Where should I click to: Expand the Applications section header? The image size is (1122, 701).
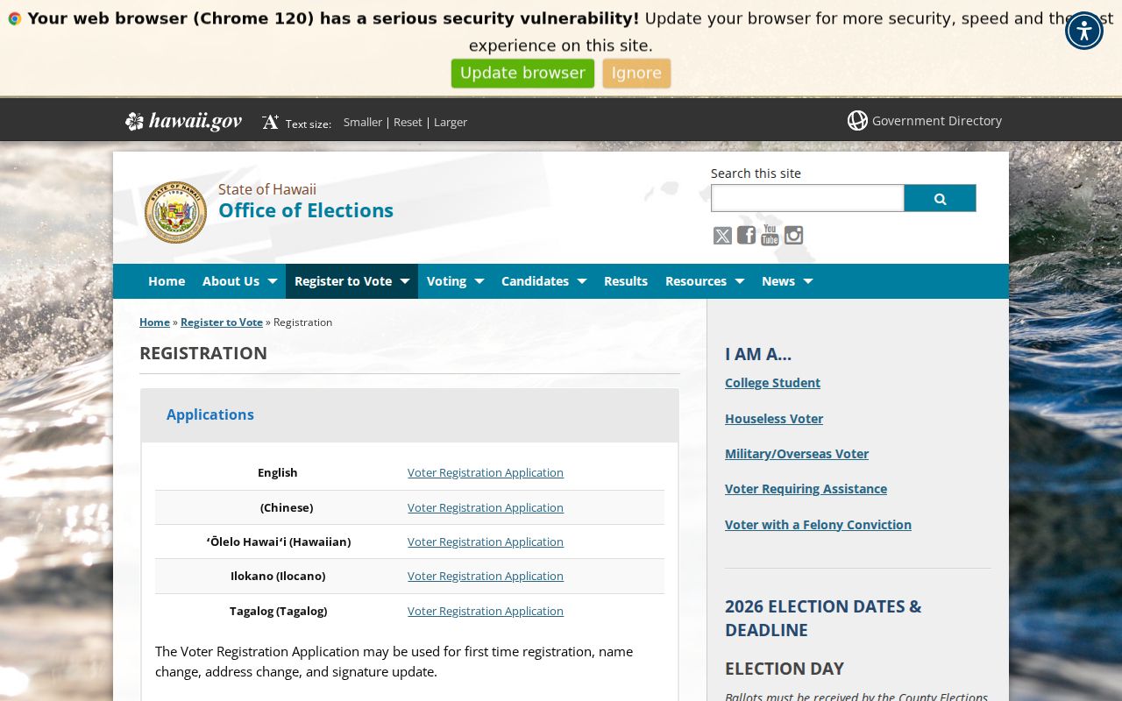[410, 415]
